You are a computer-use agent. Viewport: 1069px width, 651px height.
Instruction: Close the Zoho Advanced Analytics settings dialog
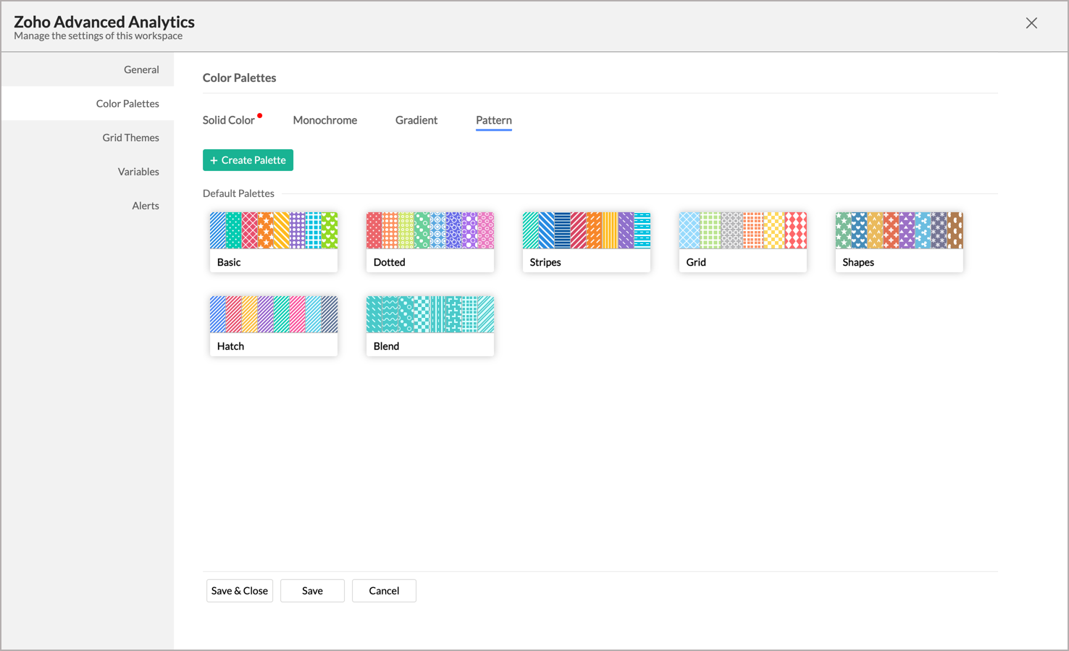(1031, 22)
